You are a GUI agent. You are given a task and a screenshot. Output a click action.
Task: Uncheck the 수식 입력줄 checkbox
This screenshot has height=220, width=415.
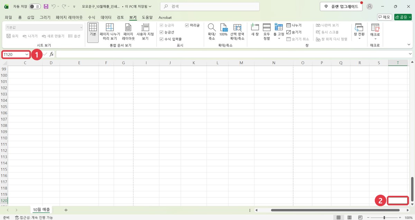[x=162, y=39]
